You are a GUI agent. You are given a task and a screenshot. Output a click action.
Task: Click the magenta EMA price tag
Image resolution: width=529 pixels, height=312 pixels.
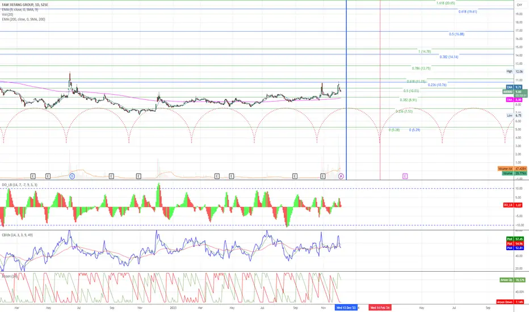(514, 100)
